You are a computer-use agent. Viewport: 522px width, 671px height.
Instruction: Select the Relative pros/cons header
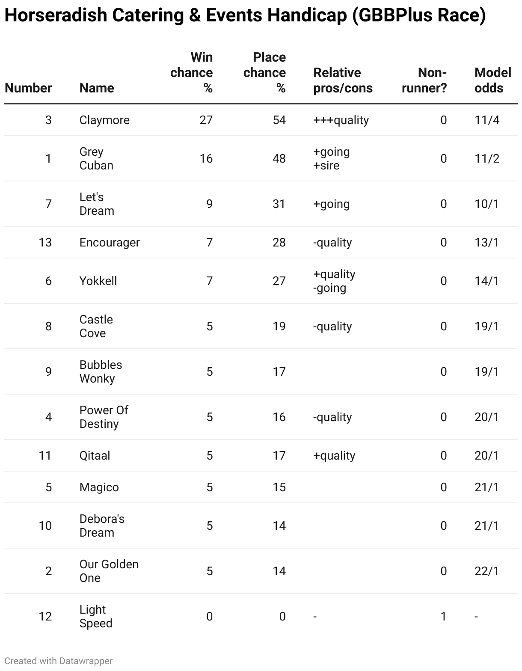(343, 80)
